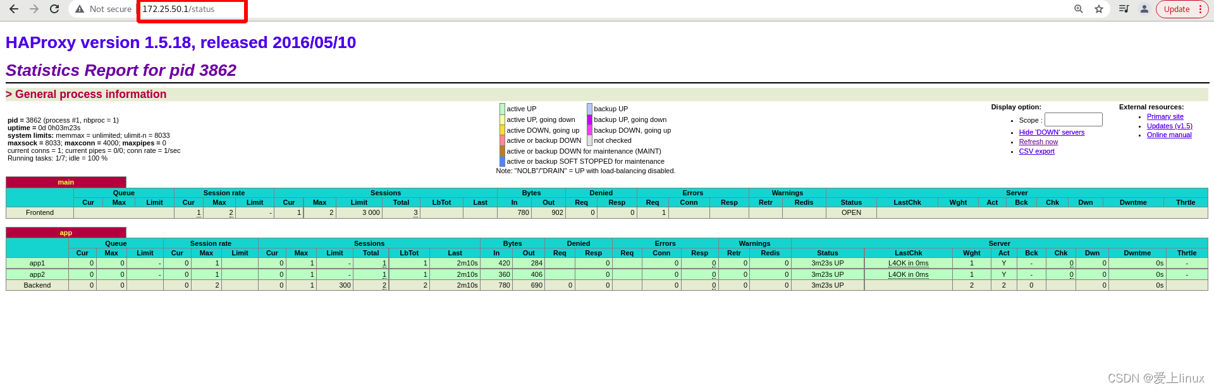Image resolution: width=1214 pixels, height=390 pixels.
Task: Click the uptime 0d 0h03m23s line
Action: click(44, 128)
